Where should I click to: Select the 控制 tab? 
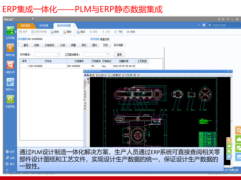36,45
